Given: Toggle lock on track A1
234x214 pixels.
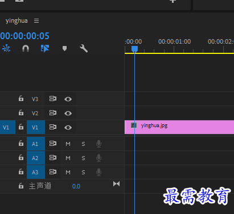Looking at the screenshot, I should 21,144.
